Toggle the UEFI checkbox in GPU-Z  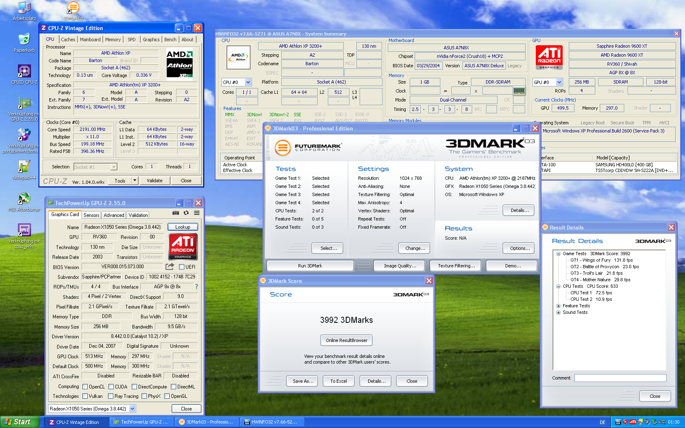[x=182, y=267]
